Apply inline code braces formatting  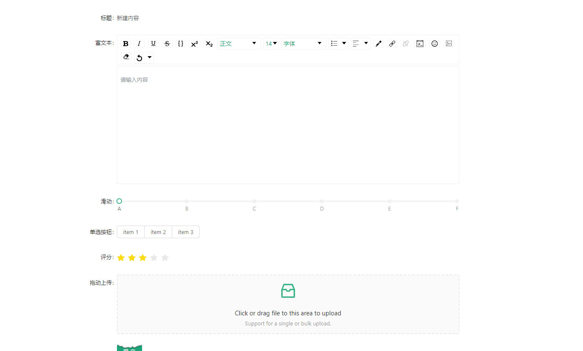(x=181, y=44)
